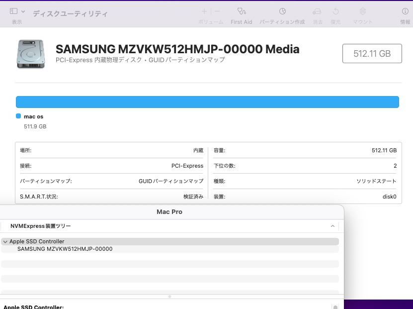Image resolution: width=413 pixels, height=309 pixels.
Task: Collapse the Apple SSD Controller disclosure triangle
Action: click(x=5, y=241)
